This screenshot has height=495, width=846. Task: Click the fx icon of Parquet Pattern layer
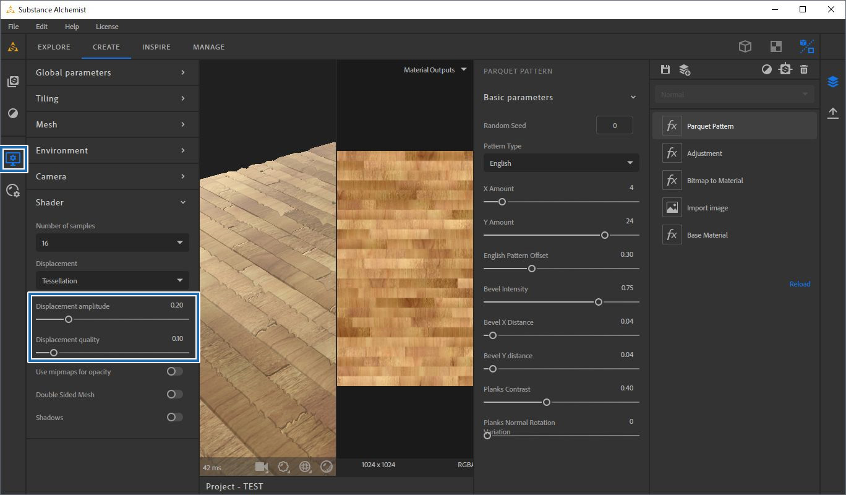[672, 126]
